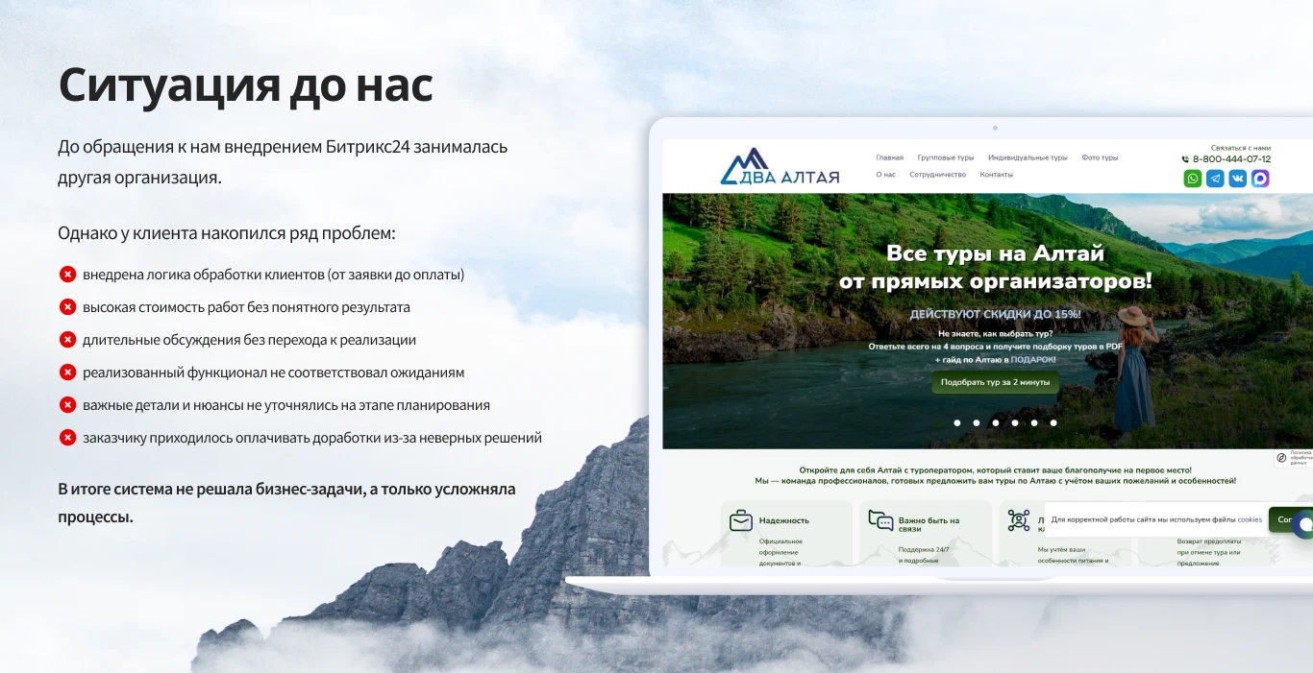Call the number 8-800-444-07-12
The height and width of the screenshot is (673, 1313).
click(1231, 159)
